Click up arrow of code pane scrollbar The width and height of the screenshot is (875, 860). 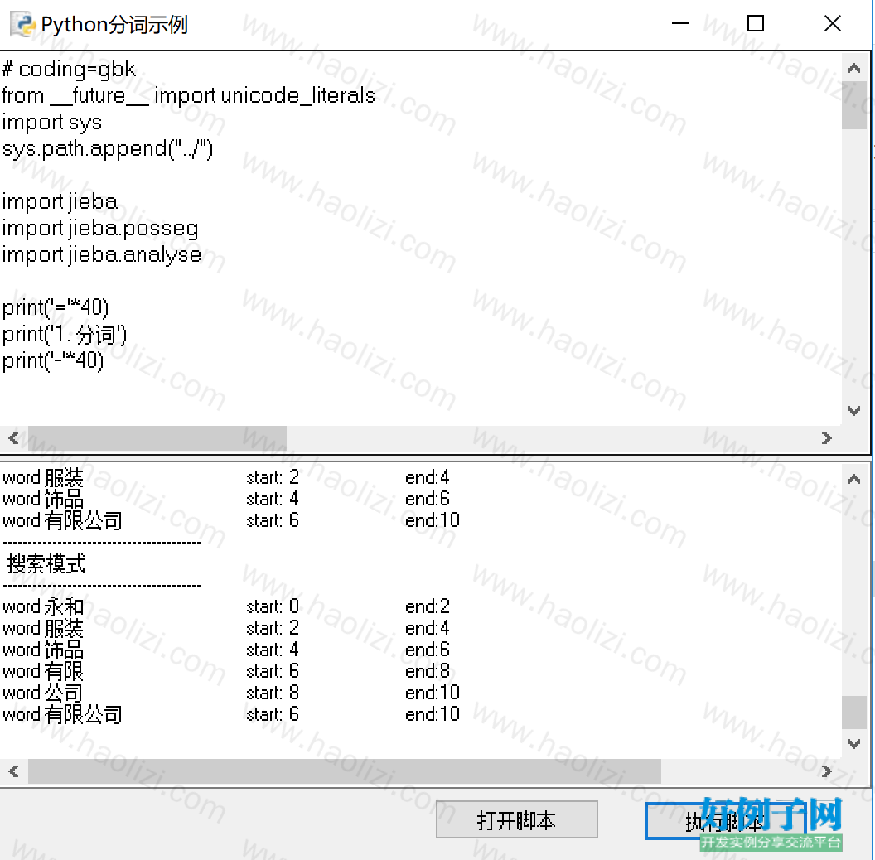853,68
